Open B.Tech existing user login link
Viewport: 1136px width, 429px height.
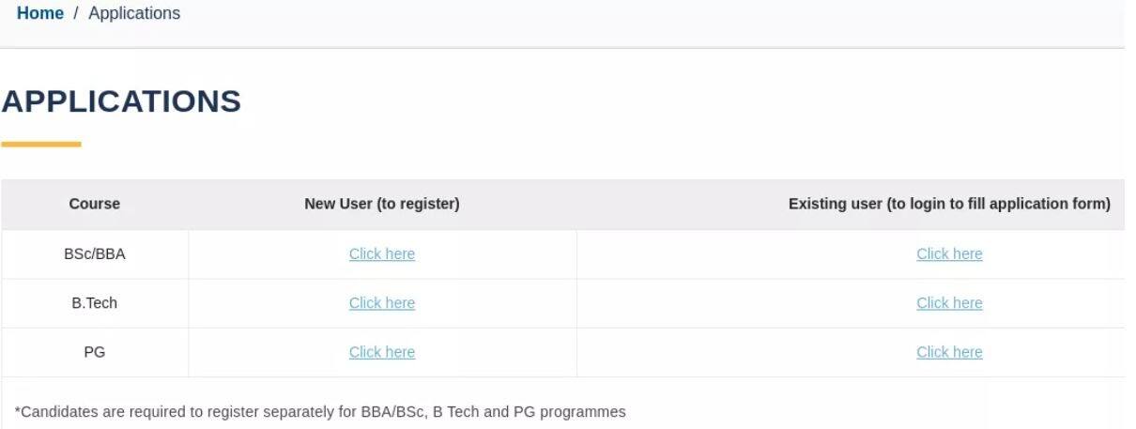pos(949,303)
